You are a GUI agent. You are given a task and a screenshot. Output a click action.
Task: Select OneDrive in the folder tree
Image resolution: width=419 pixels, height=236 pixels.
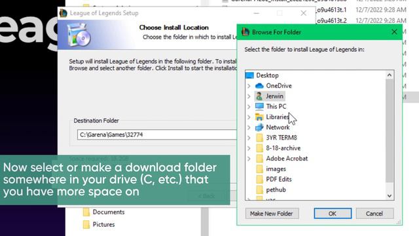pos(279,86)
